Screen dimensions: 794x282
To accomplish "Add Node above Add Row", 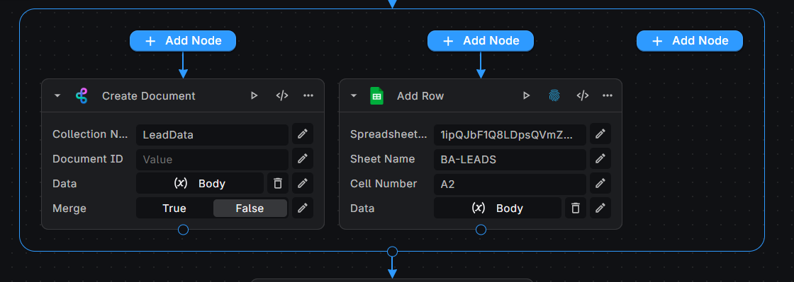I will pyautogui.click(x=481, y=41).
